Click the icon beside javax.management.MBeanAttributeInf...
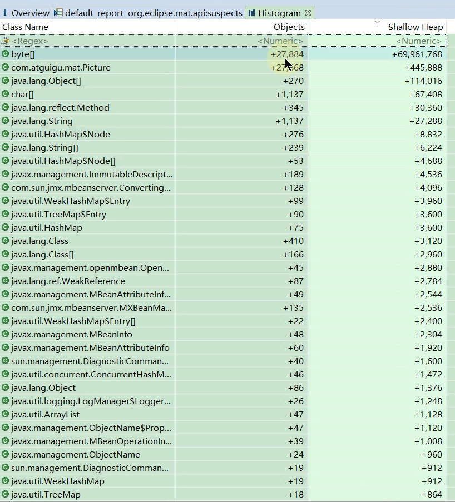 click(5, 294)
